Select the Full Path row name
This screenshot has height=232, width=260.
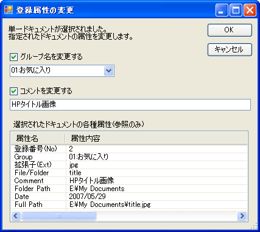tap(29, 205)
